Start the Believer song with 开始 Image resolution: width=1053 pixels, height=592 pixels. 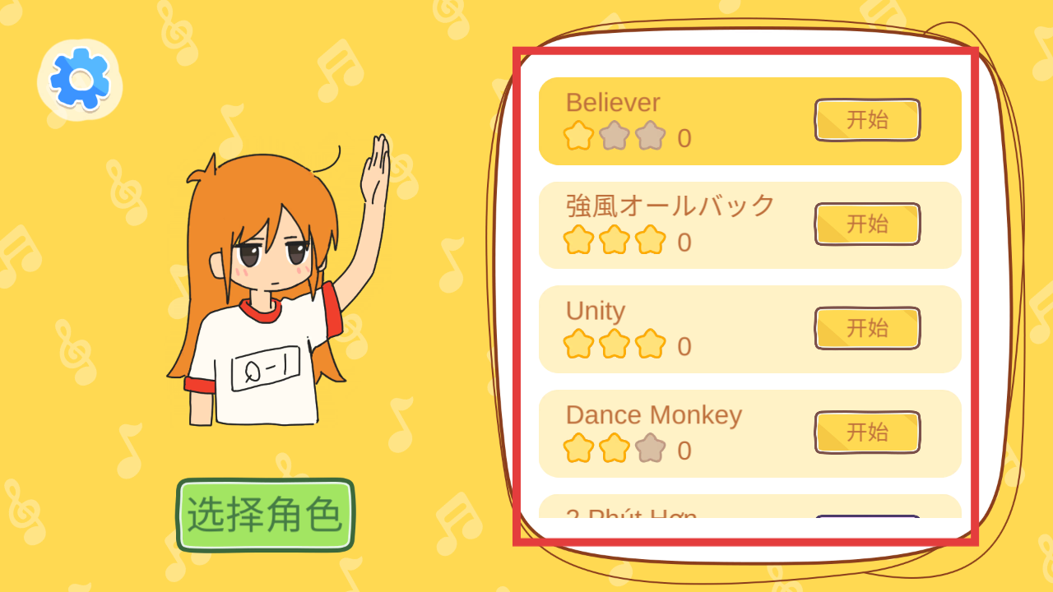[867, 120]
